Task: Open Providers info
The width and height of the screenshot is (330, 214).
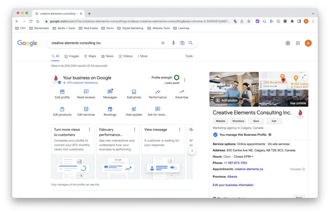Action: point(297,169)
